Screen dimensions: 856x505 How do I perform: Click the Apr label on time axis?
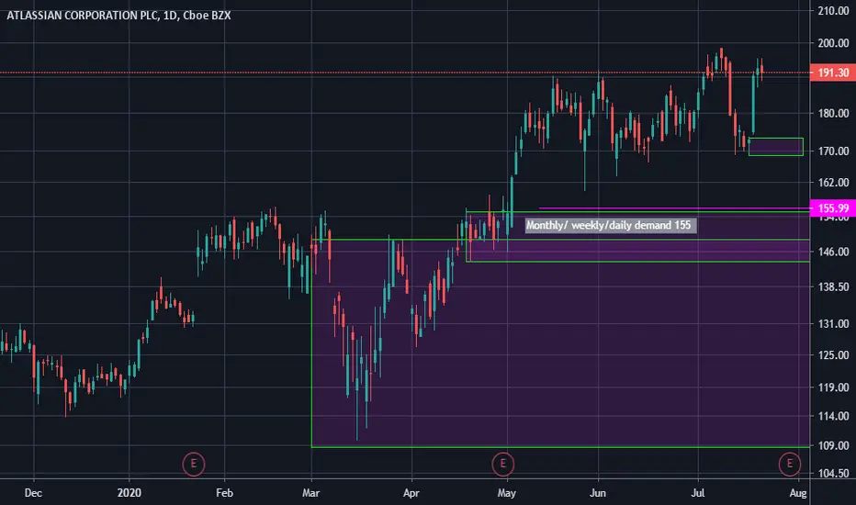click(411, 493)
